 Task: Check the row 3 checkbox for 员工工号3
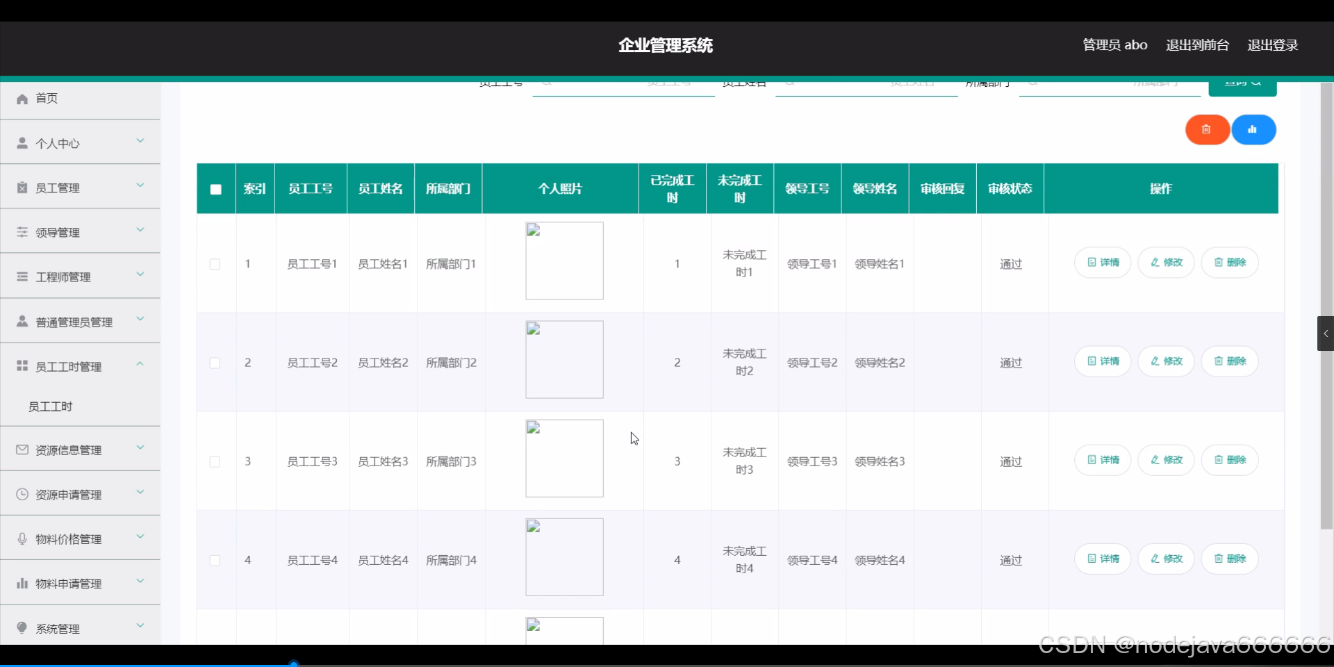215,461
